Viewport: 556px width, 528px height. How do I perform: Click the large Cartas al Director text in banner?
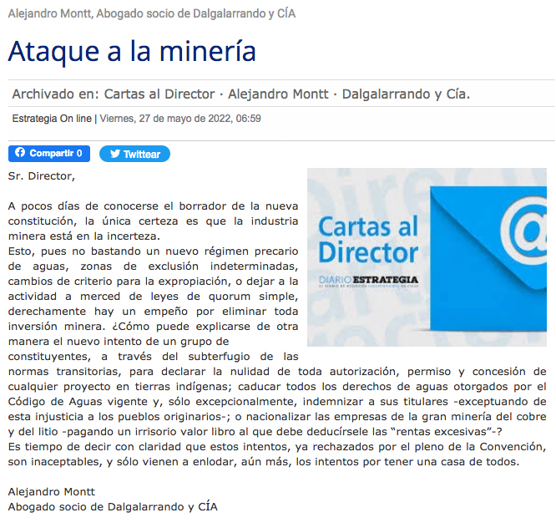tap(368, 239)
